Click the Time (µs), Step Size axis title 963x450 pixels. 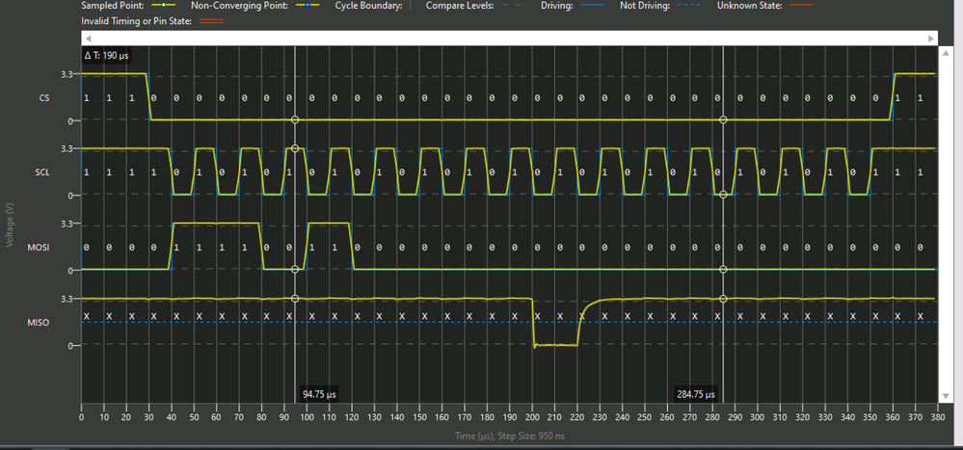pos(509,437)
